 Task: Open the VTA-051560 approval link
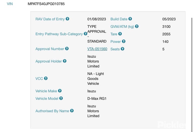click(x=97, y=49)
